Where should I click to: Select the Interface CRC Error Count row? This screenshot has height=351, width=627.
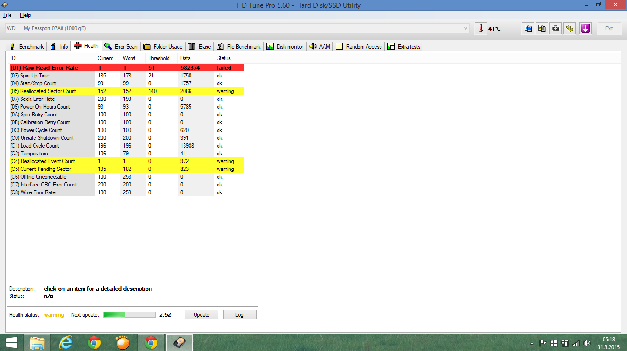127,185
